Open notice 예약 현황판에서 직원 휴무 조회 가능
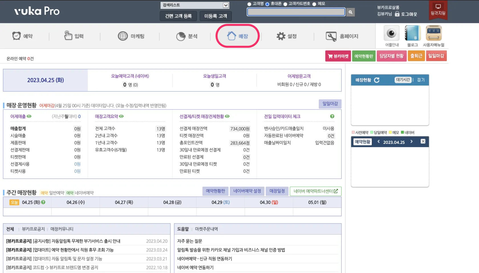Screen dimensions: 479x273 point(60,250)
